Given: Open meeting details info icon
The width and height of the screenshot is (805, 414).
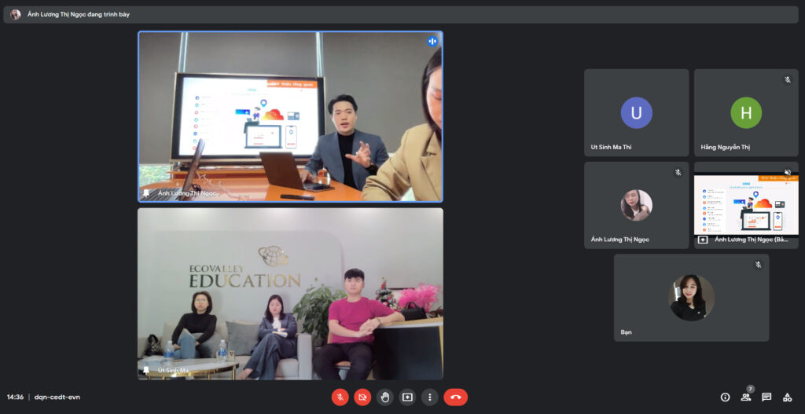Looking at the screenshot, I should point(726,397).
